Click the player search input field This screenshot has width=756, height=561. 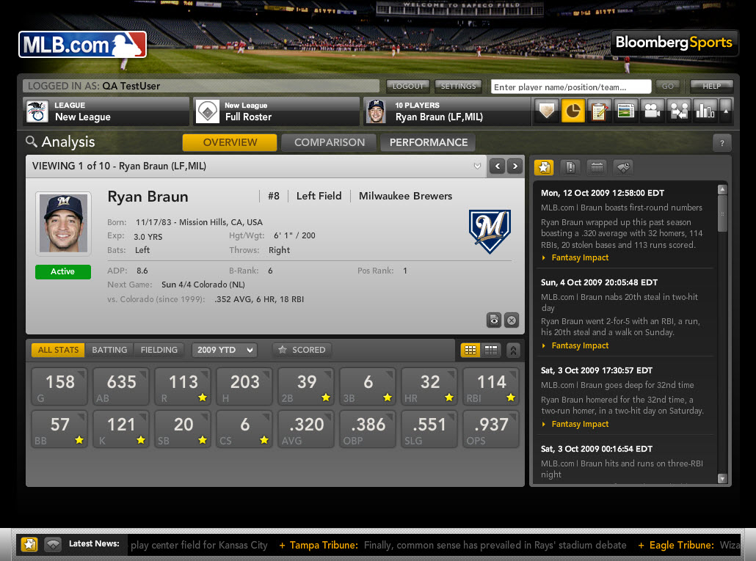pos(571,87)
